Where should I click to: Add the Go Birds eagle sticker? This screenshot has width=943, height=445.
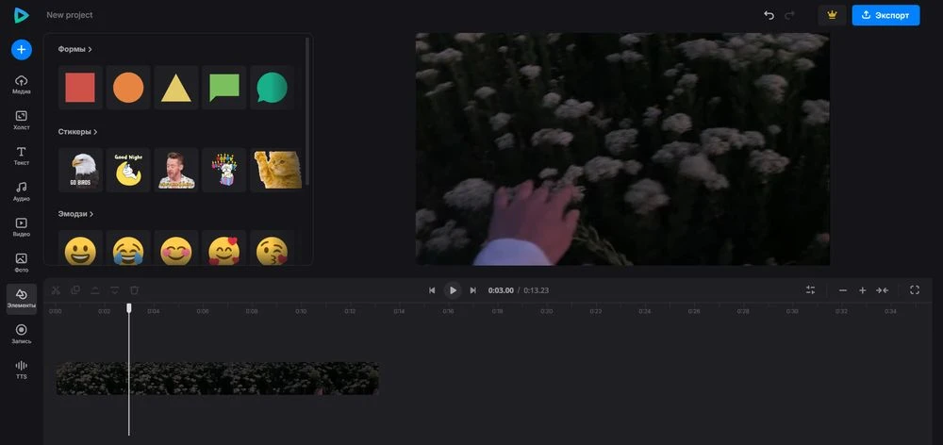80,170
